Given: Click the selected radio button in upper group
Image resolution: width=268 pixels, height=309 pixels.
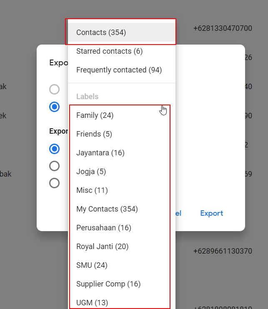Looking at the screenshot, I should [x=54, y=107].
